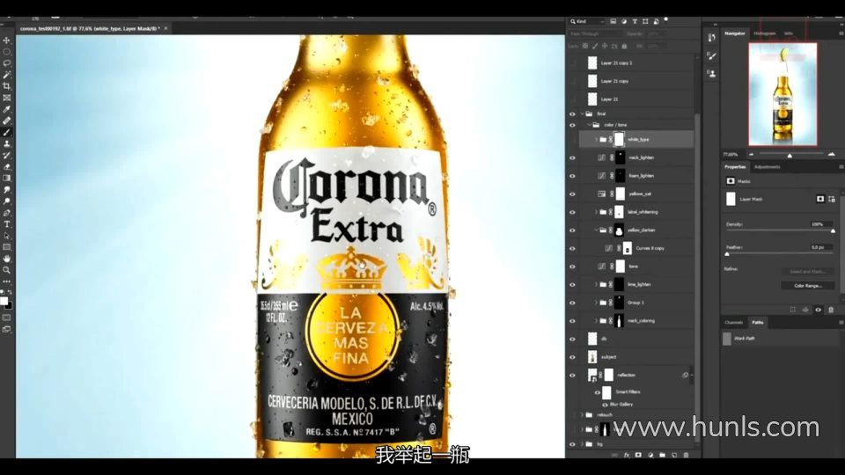Viewport: 845px width, 475px height.
Task: Select the Type tool
Action: click(x=6, y=224)
